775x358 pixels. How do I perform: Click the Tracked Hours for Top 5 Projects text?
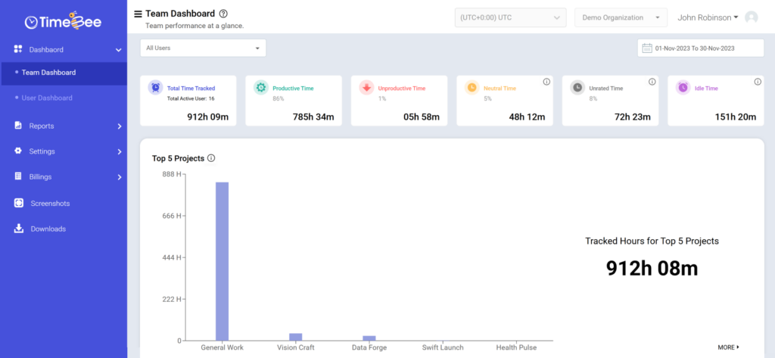tap(652, 241)
